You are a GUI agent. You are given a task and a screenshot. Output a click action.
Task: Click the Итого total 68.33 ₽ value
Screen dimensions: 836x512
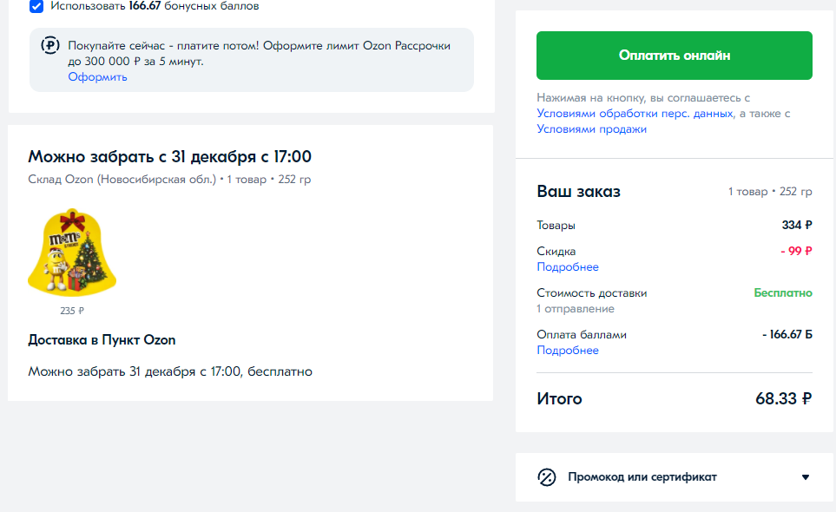click(783, 398)
